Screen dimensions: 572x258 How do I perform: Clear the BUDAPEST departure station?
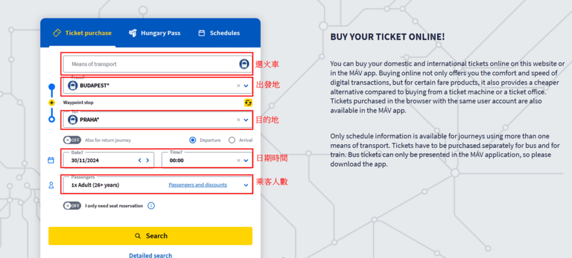tap(239, 86)
